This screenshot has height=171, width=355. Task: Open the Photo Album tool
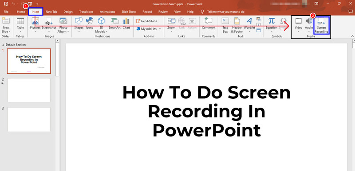(63, 25)
